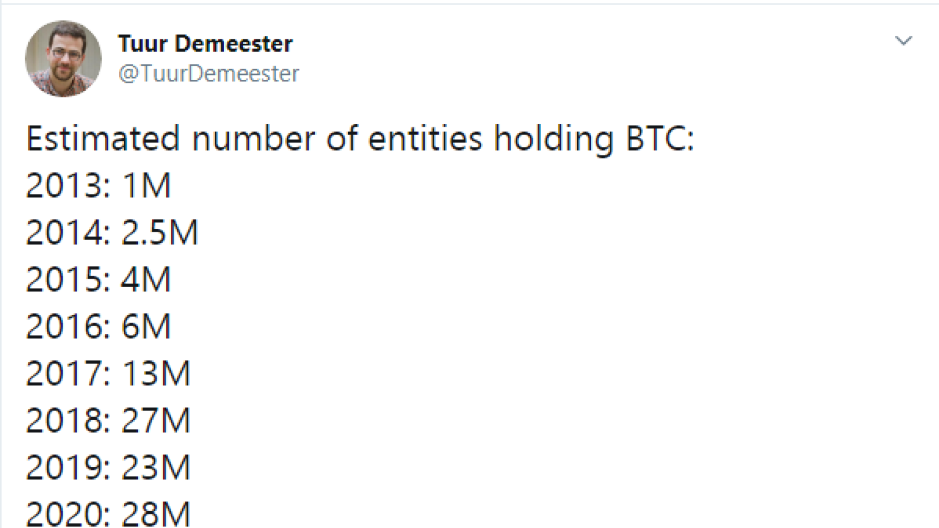Click the Tuur Demeester display name

point(205,43)
